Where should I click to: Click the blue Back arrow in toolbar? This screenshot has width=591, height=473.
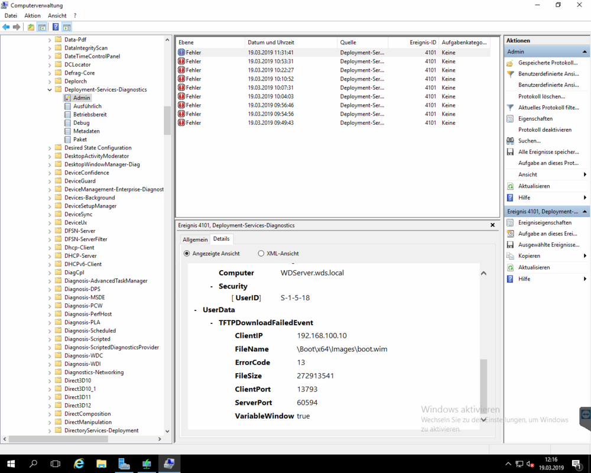(7, 27)
